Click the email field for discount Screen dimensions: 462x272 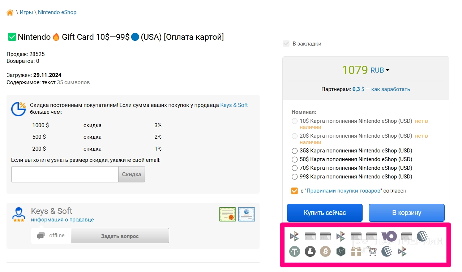65,174
